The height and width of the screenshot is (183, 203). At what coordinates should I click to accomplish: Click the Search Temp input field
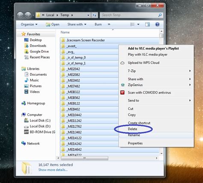(x=129, y=15)
